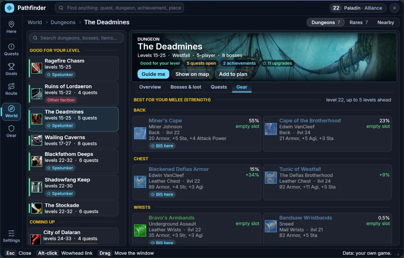Open the Ruins of Lordaeron entry
Image resolution: width=404 pixels, height=258 pixels.
74,94
